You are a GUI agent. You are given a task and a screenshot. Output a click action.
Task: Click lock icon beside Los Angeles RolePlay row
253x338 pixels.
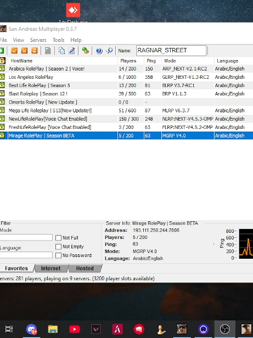[2, 77]
